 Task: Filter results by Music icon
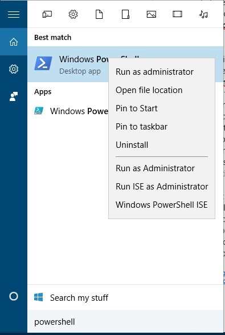(x=203, y=14)
